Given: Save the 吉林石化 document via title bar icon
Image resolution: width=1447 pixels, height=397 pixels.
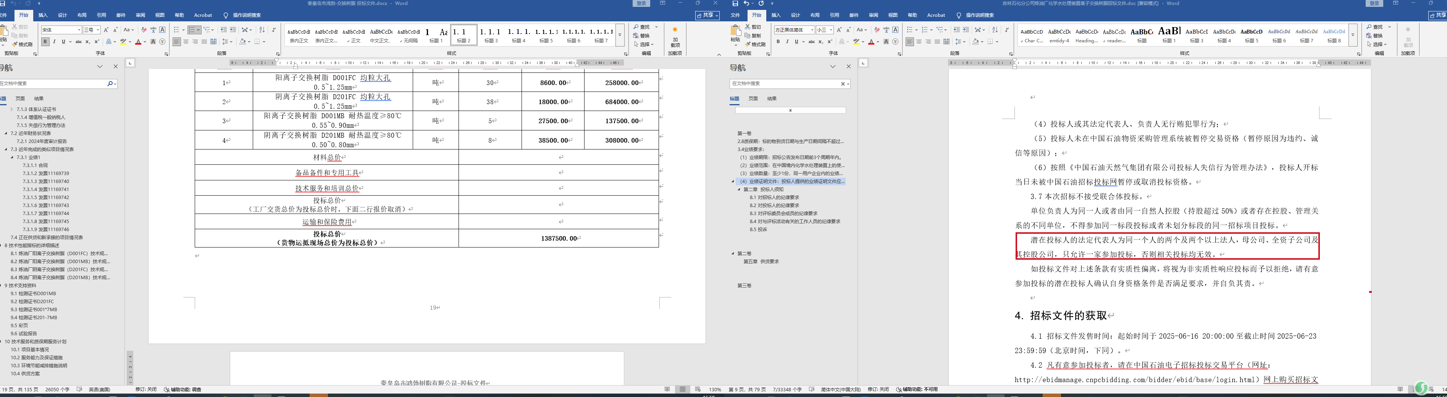Looking at the screenshot, I should [x=735, y=3].
